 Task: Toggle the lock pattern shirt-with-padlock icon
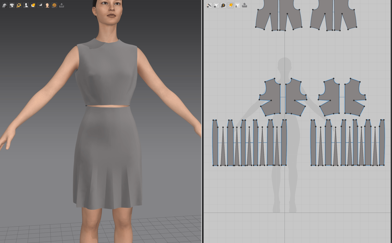(238, 5)
